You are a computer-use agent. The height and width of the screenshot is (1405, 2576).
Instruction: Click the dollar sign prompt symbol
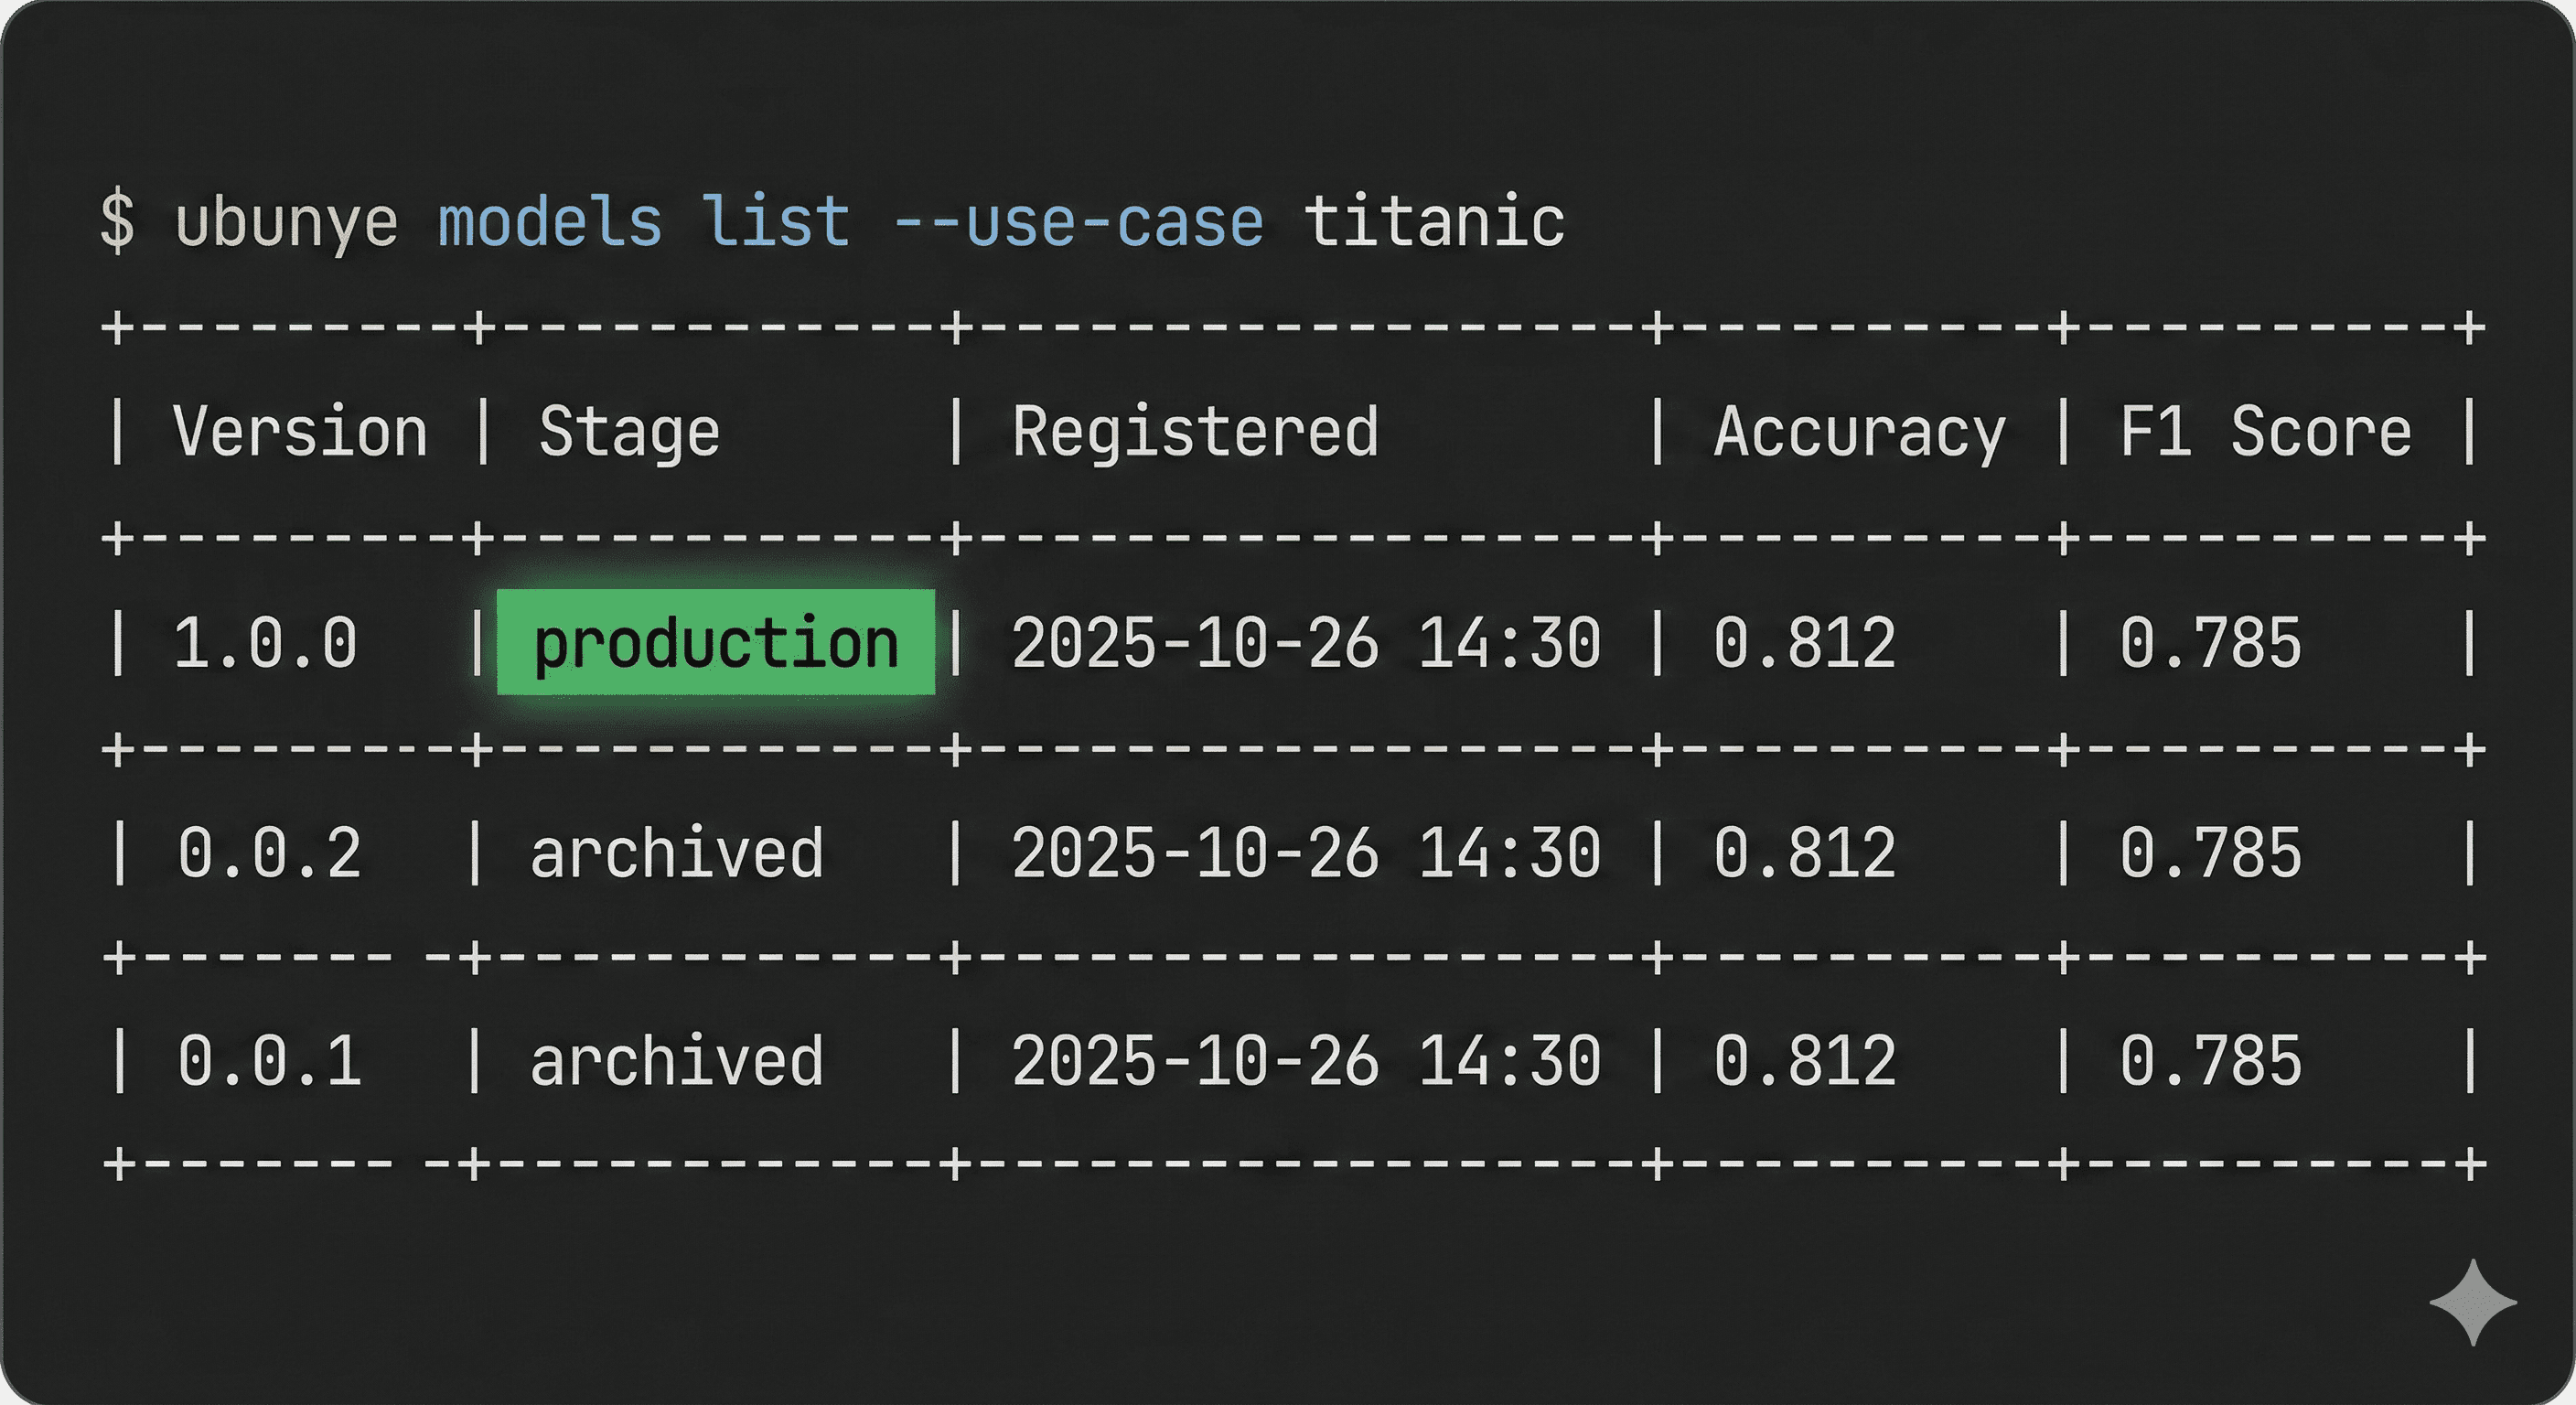[x=117, y=222]
